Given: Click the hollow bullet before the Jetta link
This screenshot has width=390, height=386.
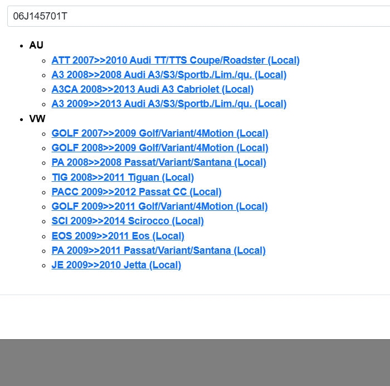Looking at the screenshot, I should coord(44,266).
